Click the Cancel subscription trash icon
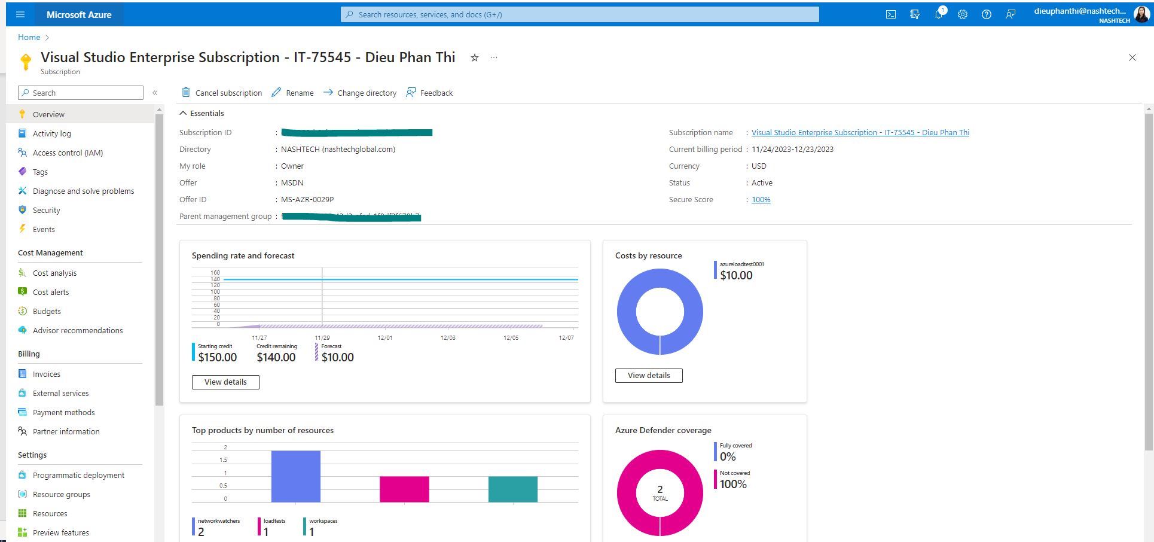The width and height of the screenshot is (1154, 542). coord(186,92)
